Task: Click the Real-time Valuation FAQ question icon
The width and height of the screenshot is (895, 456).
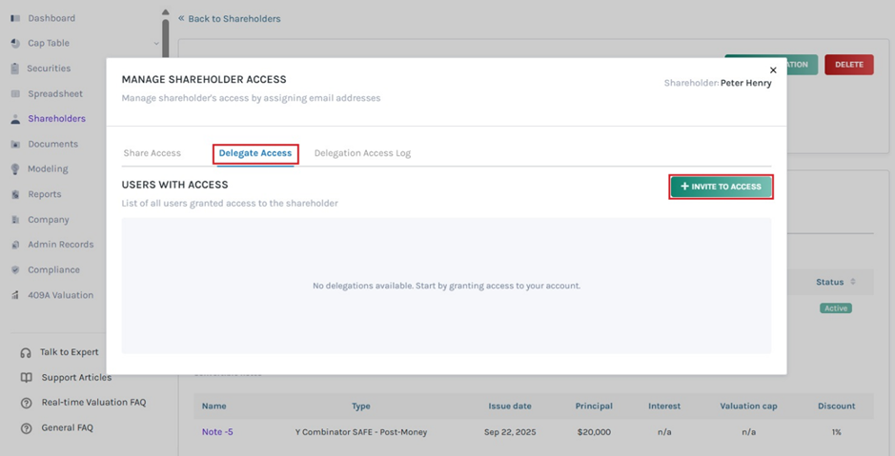Action: click(x=27, y=403)
